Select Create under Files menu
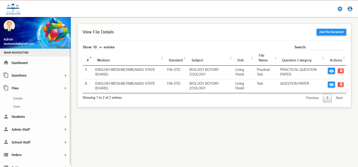 point(18,99)
